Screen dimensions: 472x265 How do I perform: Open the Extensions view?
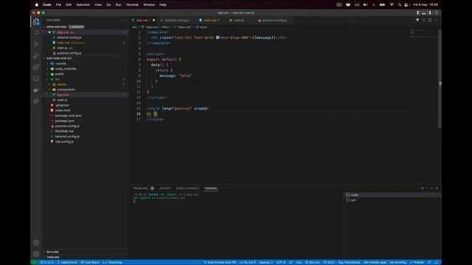(x=36, y=67)
